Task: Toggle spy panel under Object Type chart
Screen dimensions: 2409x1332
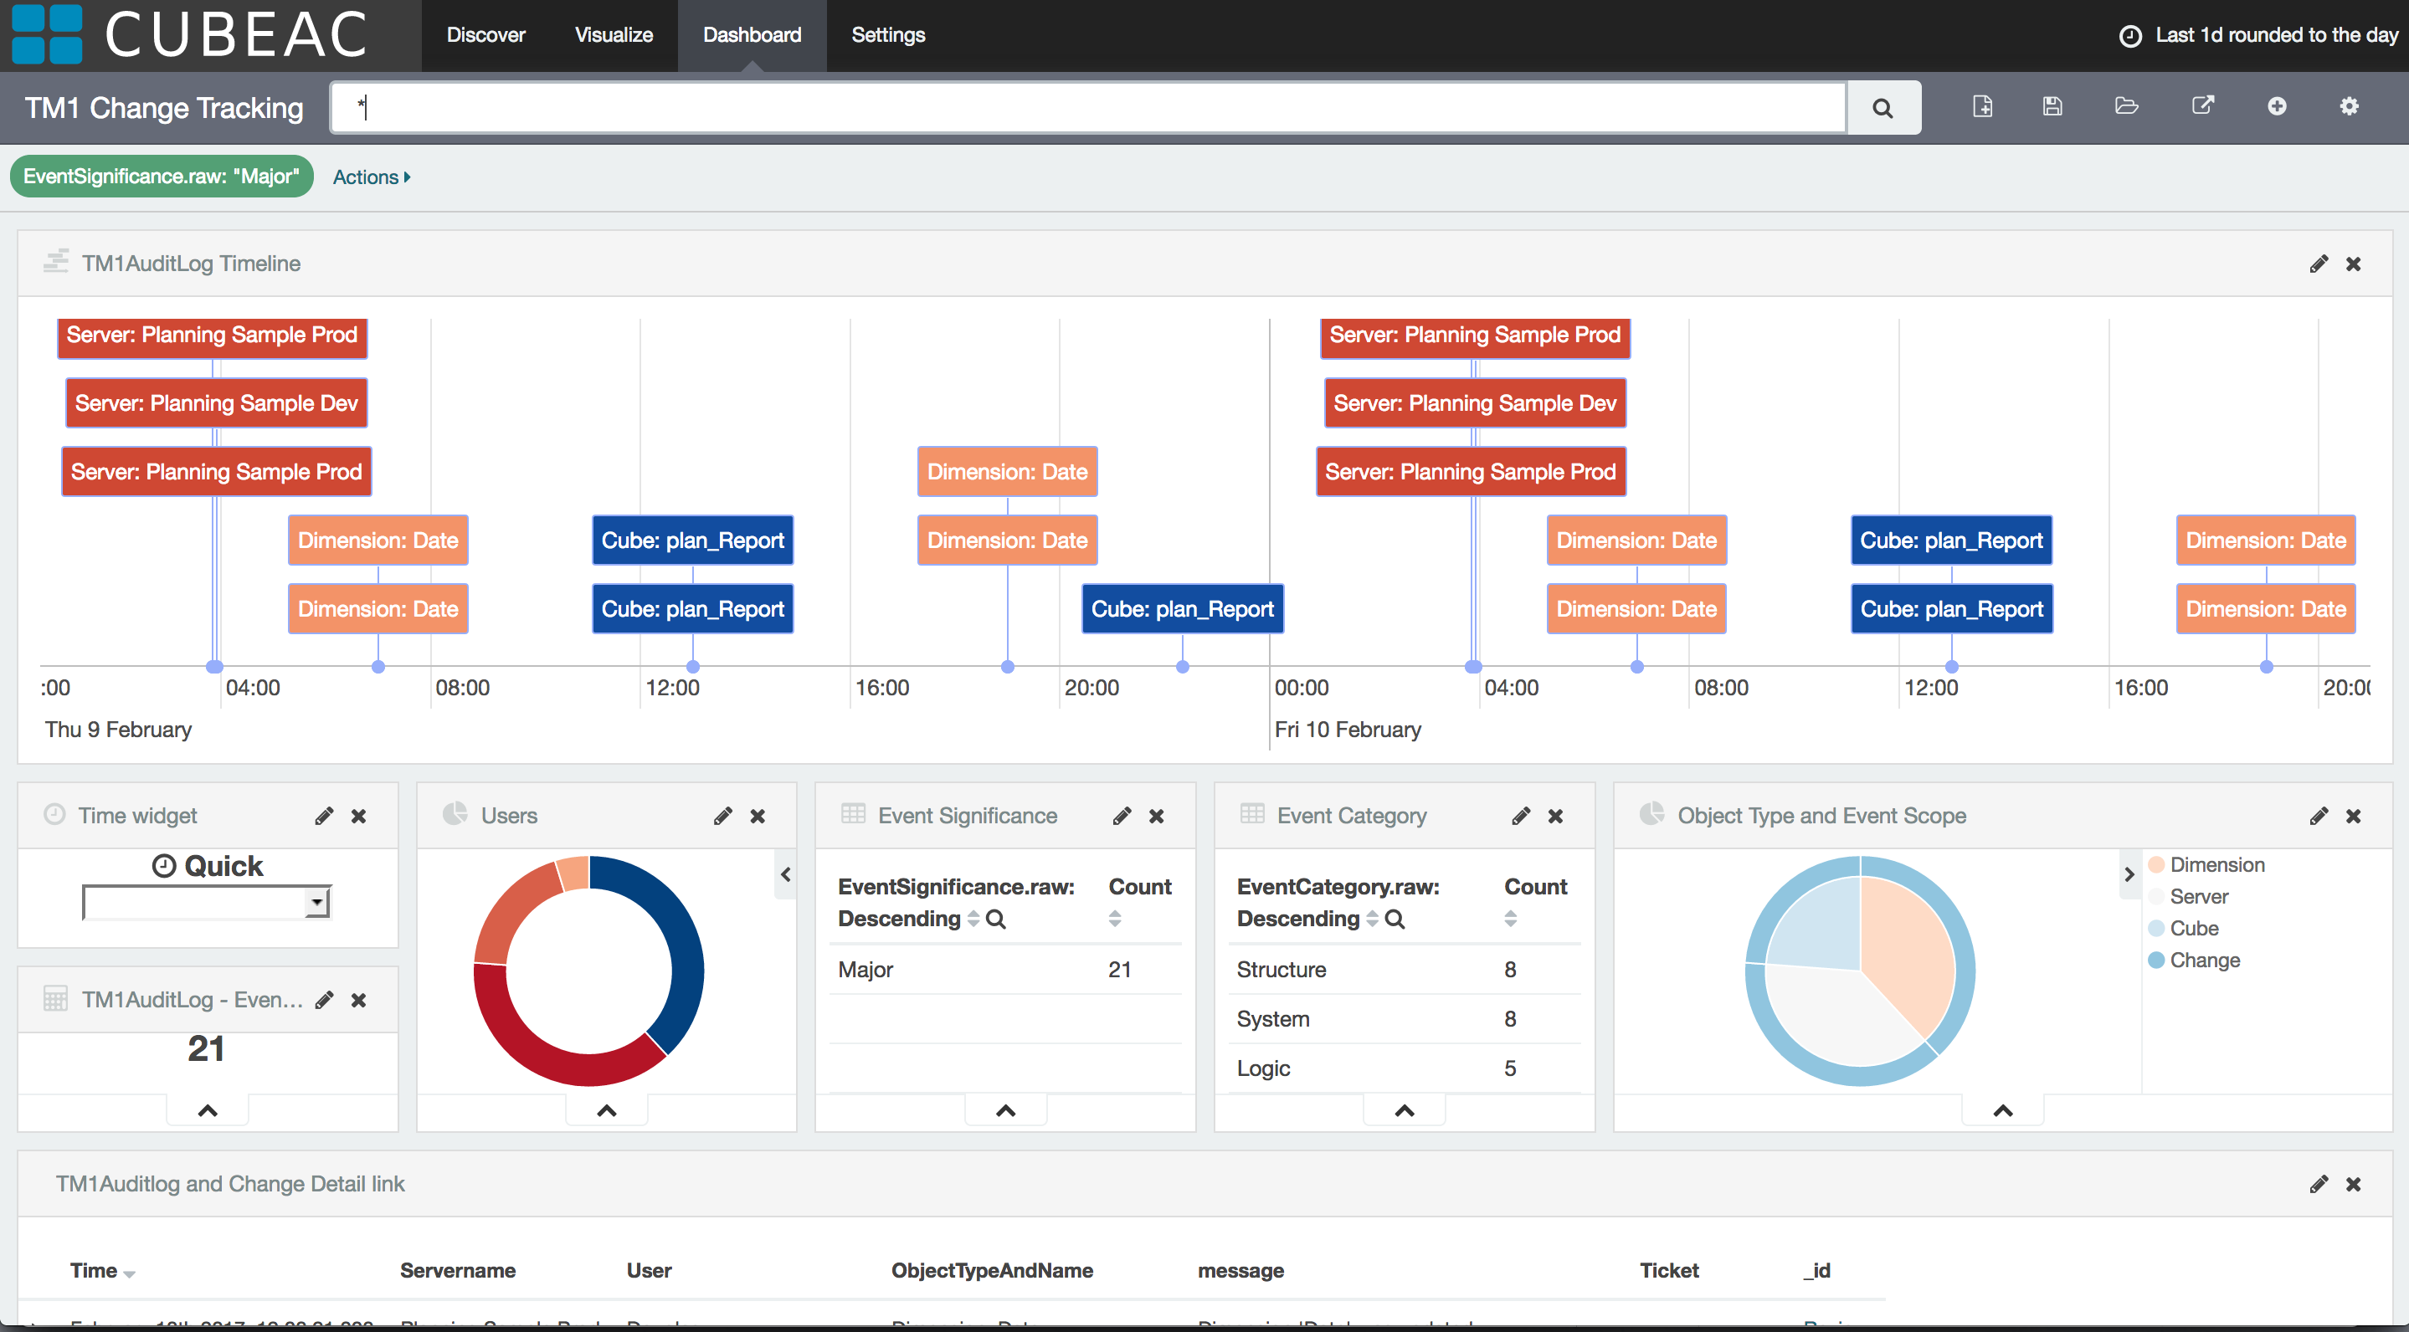Action: pos(2003,1110)
